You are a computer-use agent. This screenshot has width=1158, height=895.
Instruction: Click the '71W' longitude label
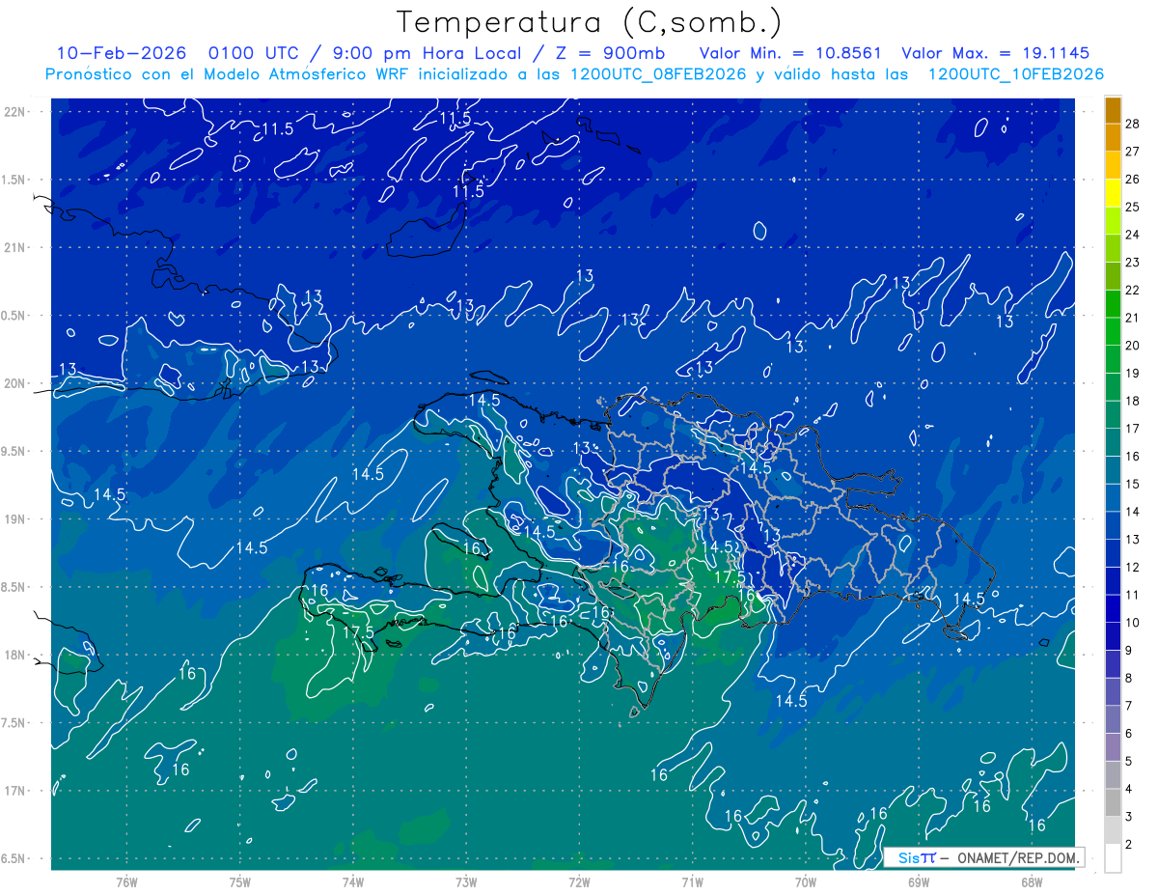(693, 881)
